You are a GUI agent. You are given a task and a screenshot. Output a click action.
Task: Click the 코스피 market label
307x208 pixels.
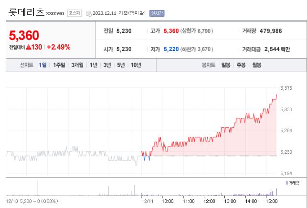coord(74,13)
